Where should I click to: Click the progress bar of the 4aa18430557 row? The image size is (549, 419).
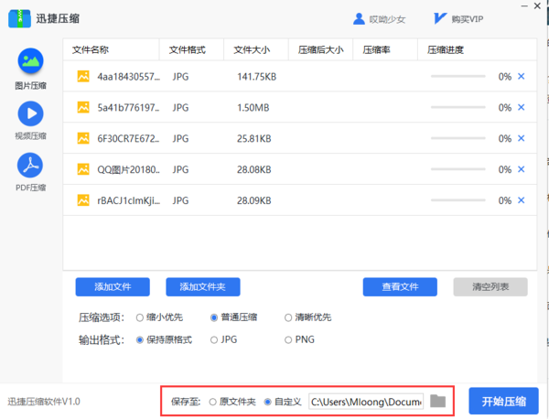tap(458, 76)
